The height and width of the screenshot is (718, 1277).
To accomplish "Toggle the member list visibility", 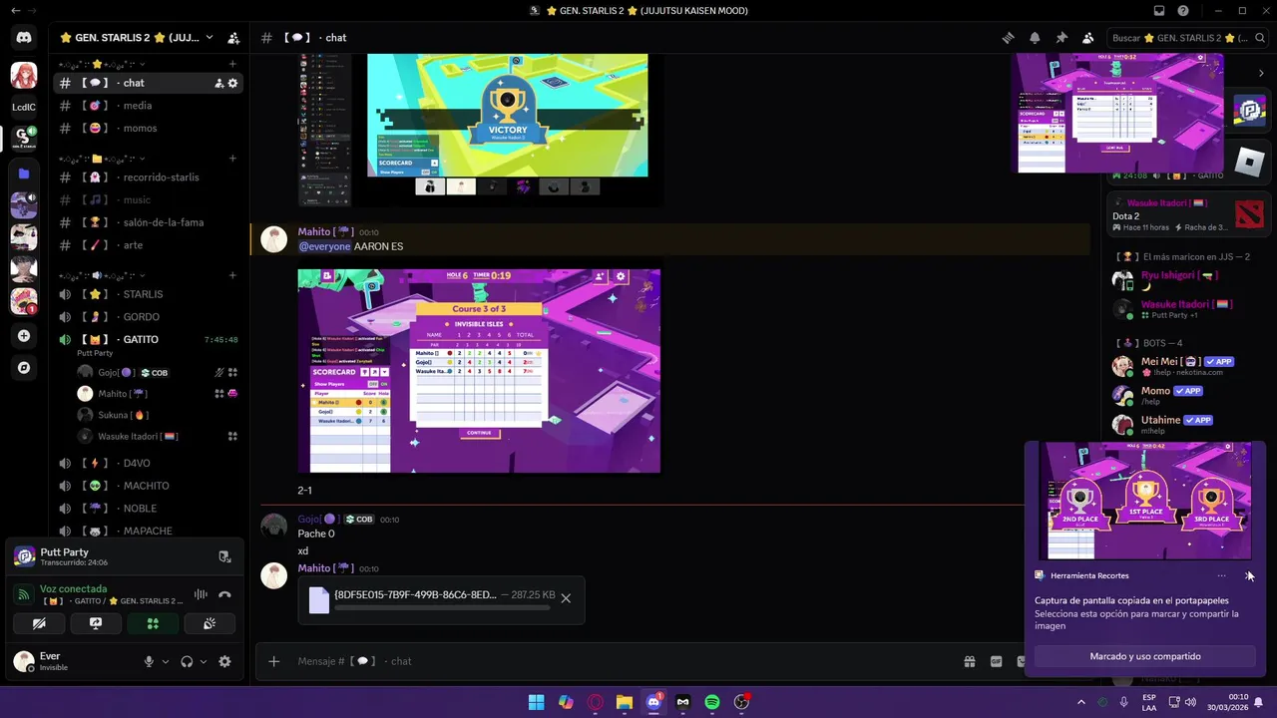I will click(1088, 38).
